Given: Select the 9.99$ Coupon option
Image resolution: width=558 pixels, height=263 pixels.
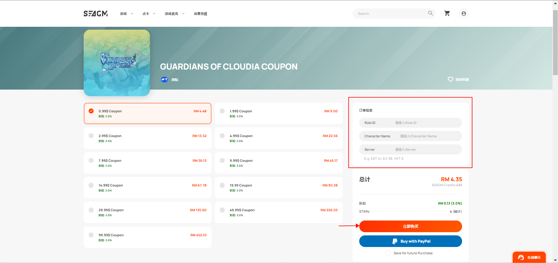Looking at the screenshot, I should click(279, 163).
